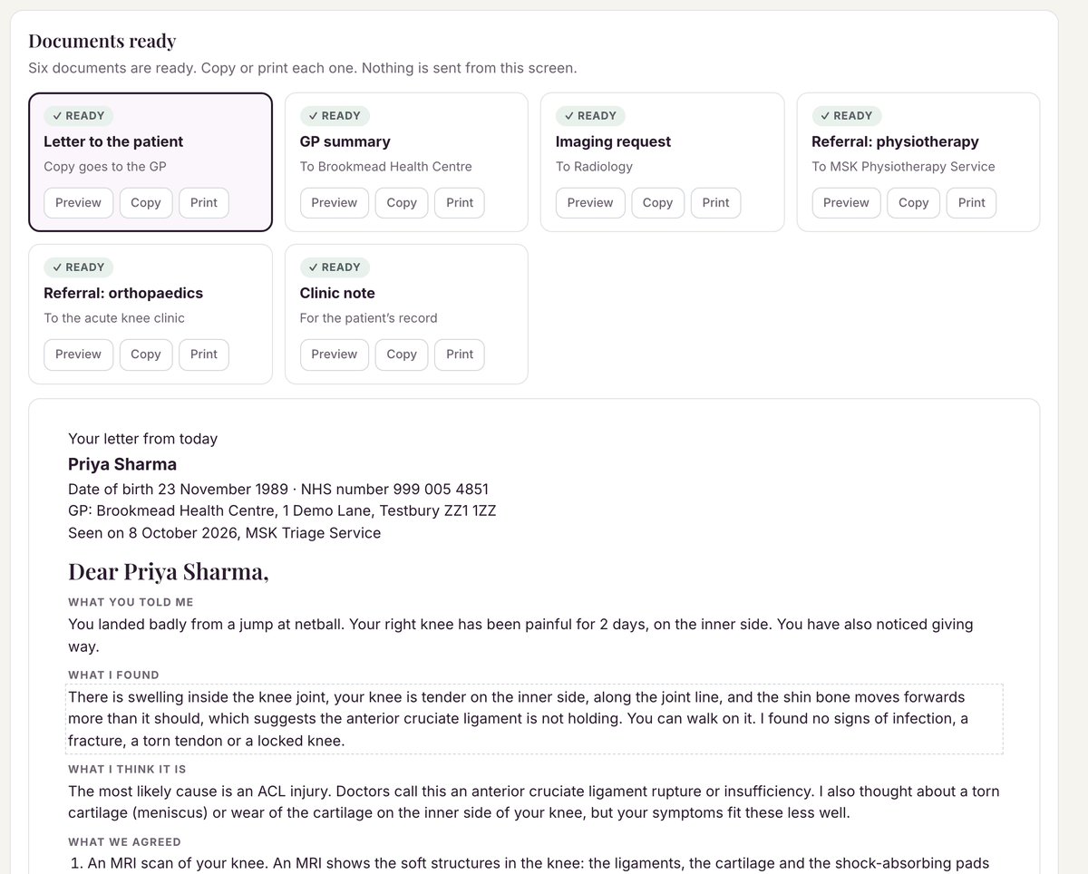Copy the orthopaedics referral
This screenshot has height=874, width=1088.
145,354
